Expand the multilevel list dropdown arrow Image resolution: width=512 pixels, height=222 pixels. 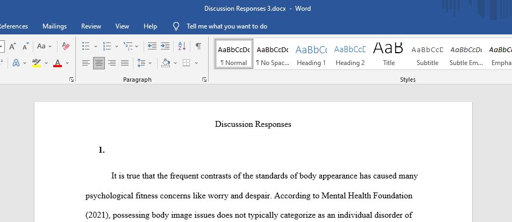click(137, 46)
